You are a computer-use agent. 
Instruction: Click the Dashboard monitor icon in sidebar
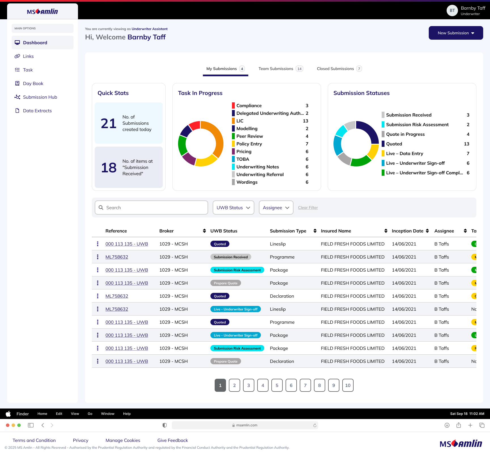tap(17, 43)
